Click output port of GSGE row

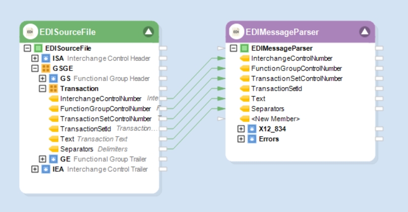click(x=163, y=68)
